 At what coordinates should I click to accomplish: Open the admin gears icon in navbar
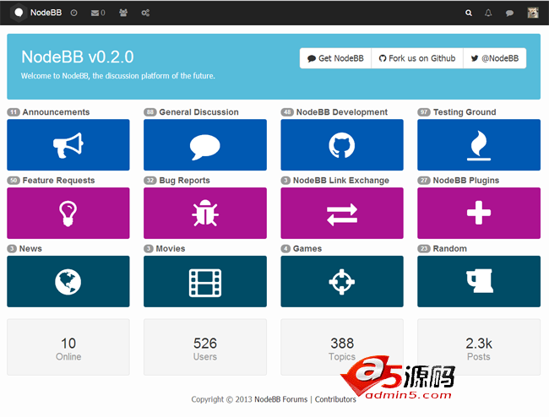[145, 13]
